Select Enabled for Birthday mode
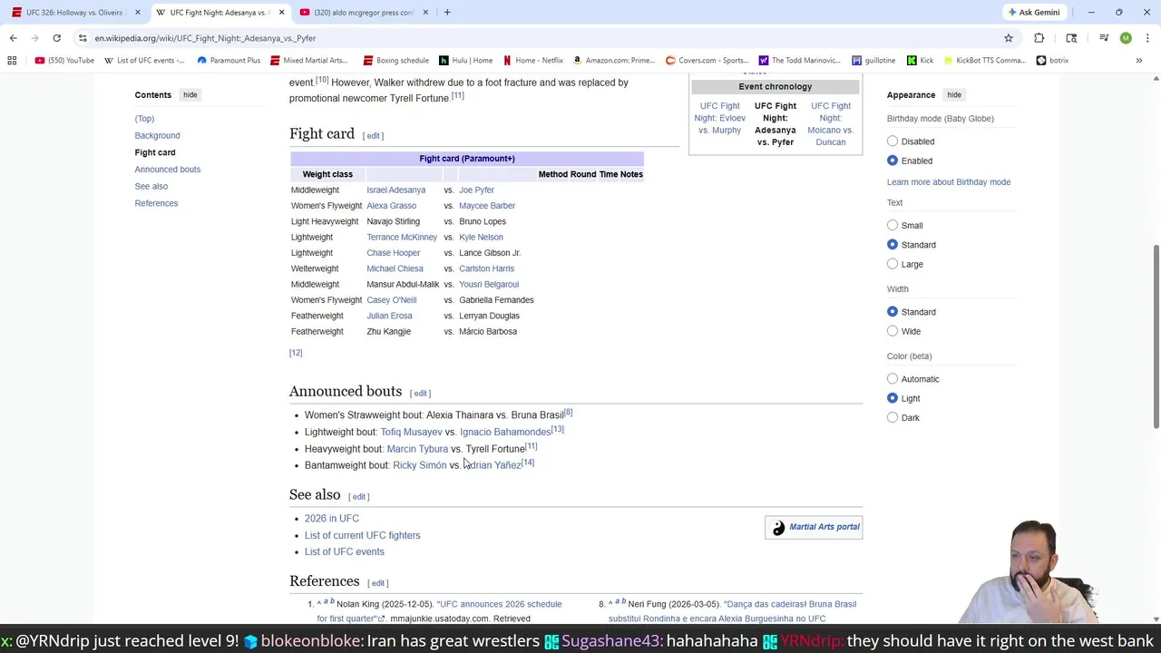Viewport: 1161px width, 653px height. (x=893, y=161)
